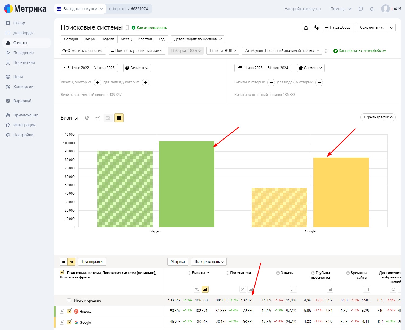Go to Посетители section

24,62
